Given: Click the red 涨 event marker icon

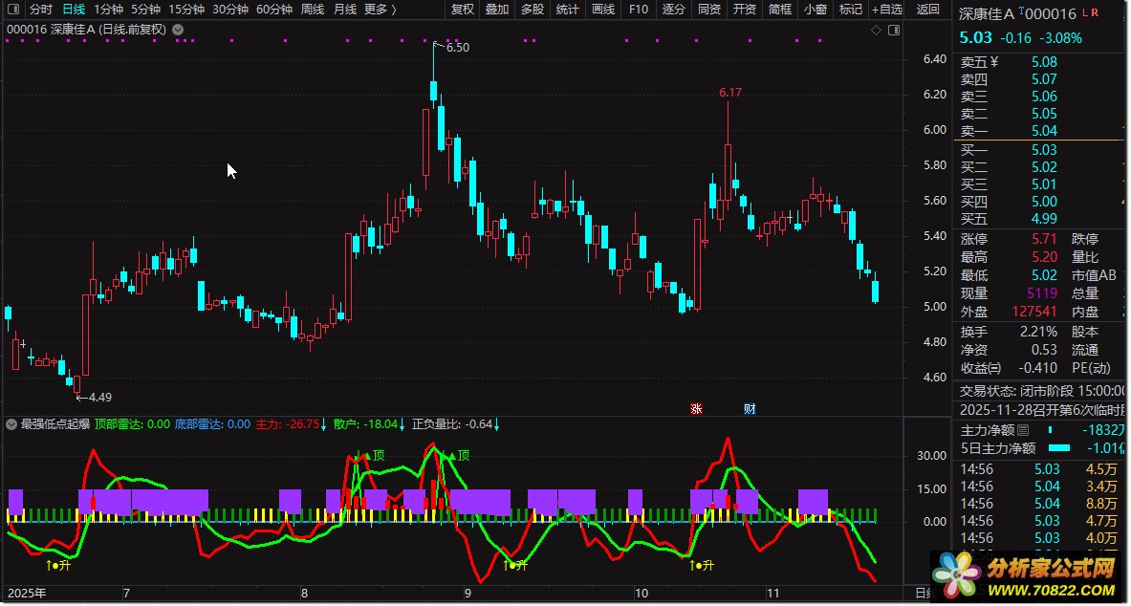Looking at the screenshot, I should pos(696,408).
